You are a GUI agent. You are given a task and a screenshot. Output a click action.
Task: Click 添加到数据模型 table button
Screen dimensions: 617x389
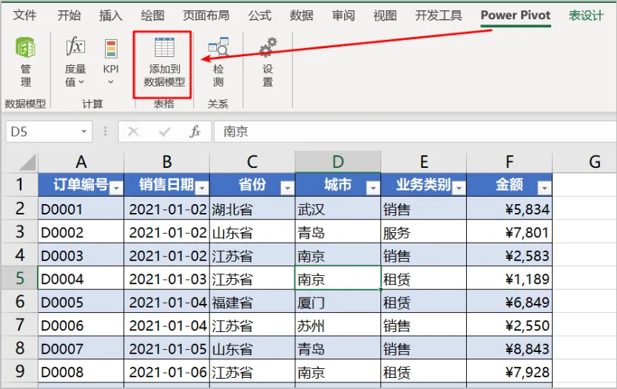(x=163, y=62)
